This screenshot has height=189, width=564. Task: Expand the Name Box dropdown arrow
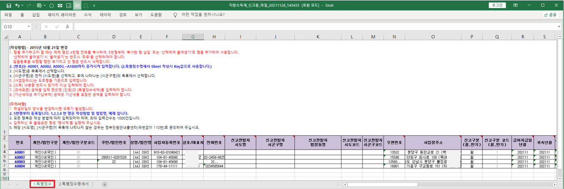point(28,27)
